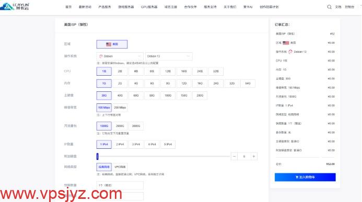Select 4核 CPU option
The height and width of the screenshot is (202, 362).
coord(136,72)
